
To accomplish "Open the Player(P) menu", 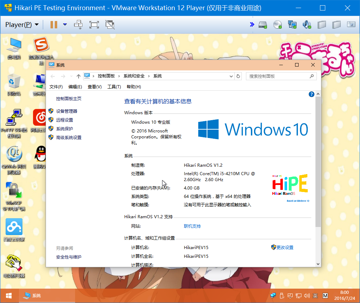I will click(x=22, y=25).
